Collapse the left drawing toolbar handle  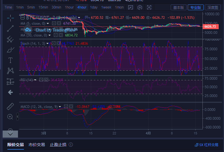[x=17, y=117]
